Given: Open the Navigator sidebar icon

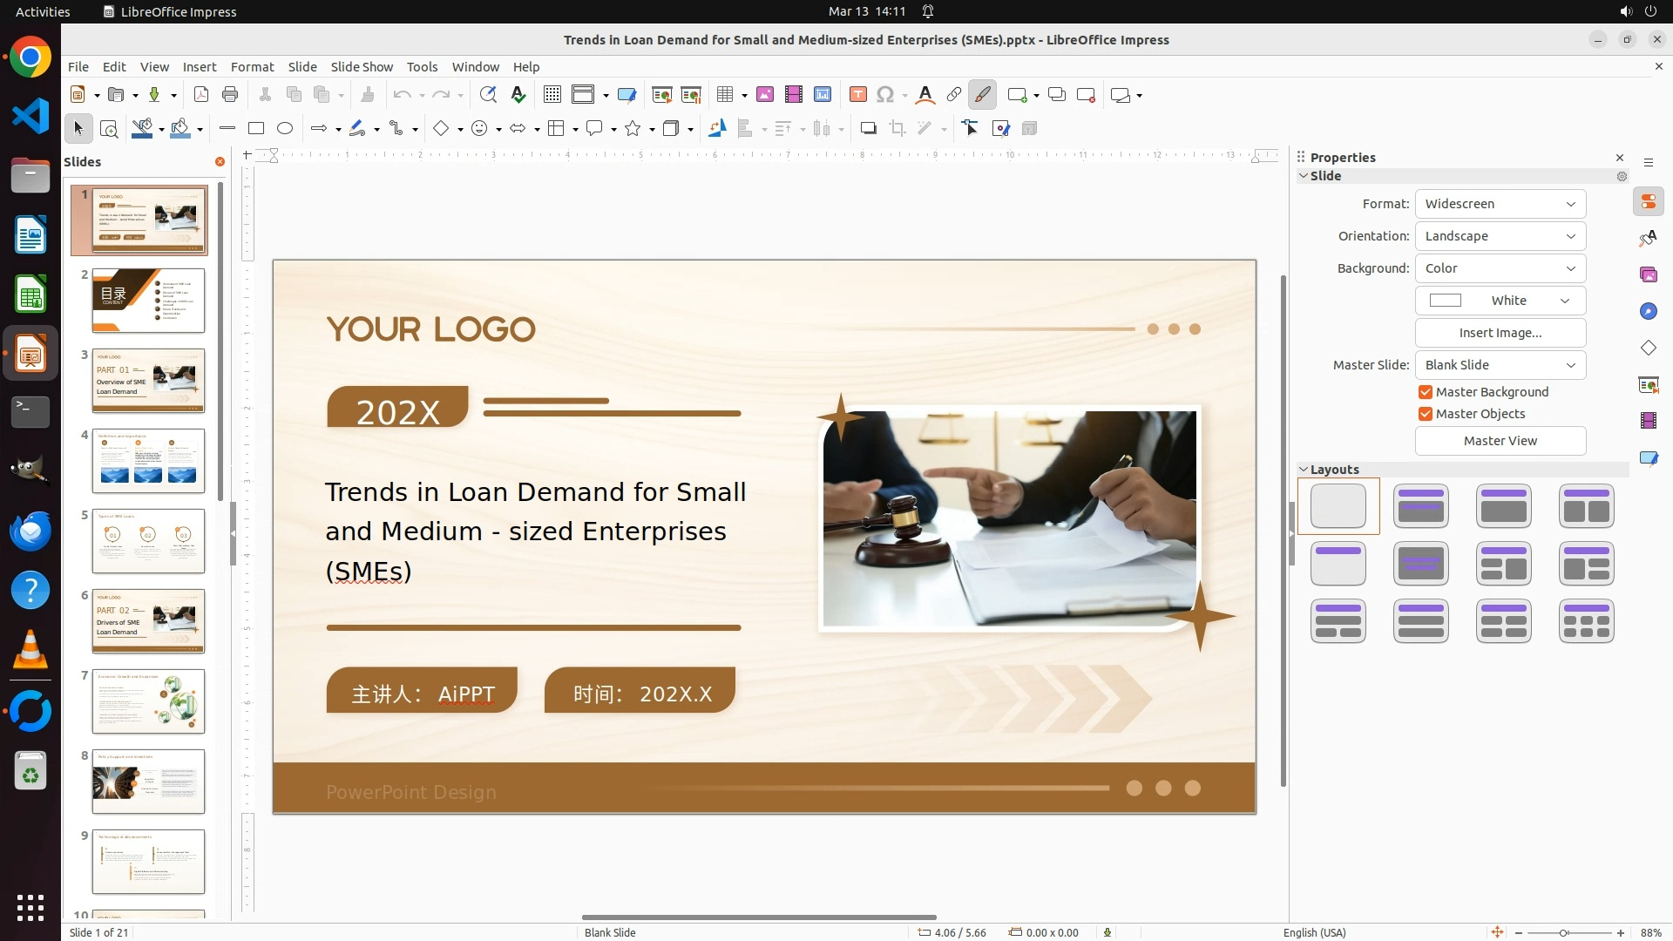Looking at the screenshot, I should tap(1648, 312).
